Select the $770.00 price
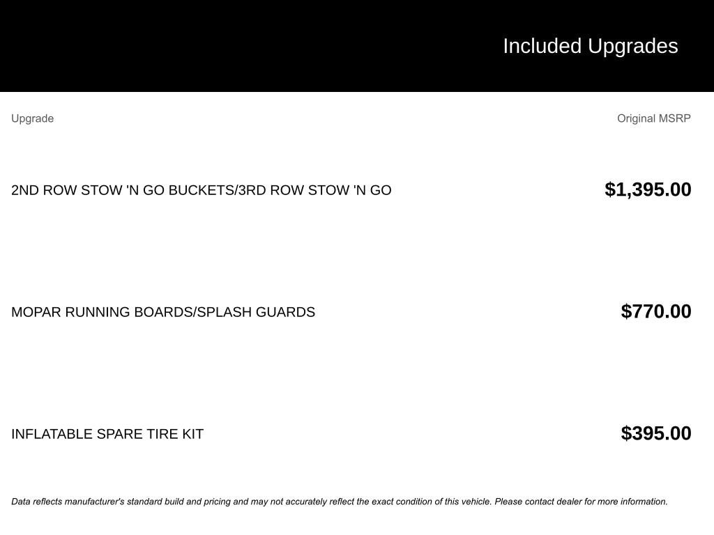Screen dimensions: 714x535 tap(656, 311)
